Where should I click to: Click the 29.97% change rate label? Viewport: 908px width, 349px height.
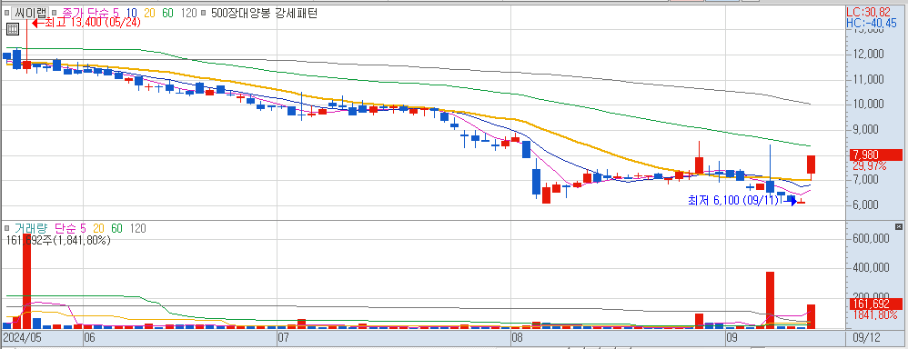coord(870,165)
